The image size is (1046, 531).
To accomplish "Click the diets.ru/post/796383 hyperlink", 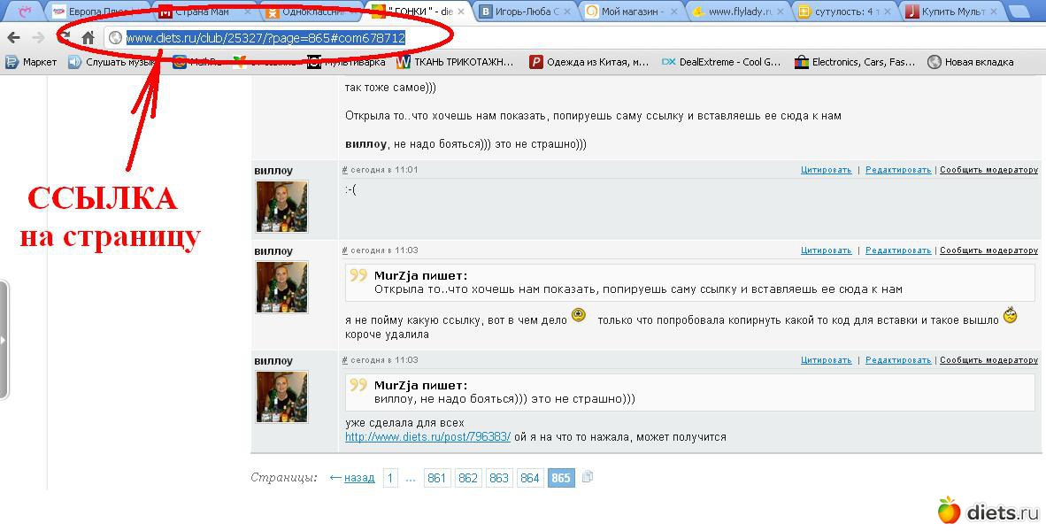I will pos(427,437).
